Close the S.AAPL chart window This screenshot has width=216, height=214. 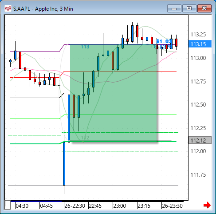point(204,8)
